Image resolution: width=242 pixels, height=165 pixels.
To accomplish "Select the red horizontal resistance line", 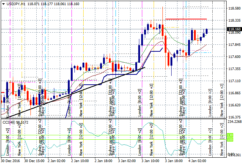I will [x=186, y=19].
